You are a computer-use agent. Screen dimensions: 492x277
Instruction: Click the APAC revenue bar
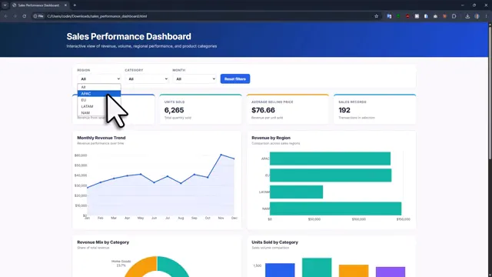pyautogui.click(x=330, y=159)
